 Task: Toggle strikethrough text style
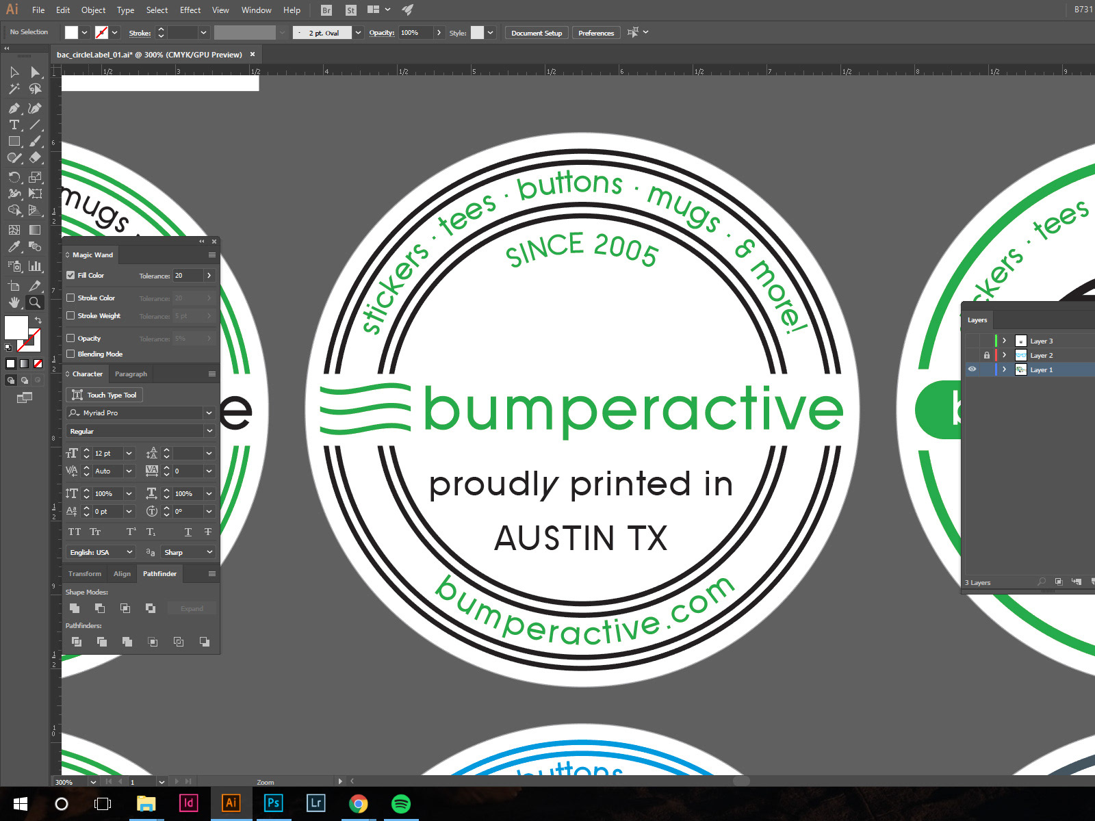point(208,532)
